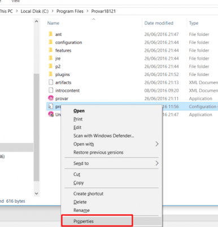Screen dimensions: 218x227
Task: Click the ant folder icon
Action: click(x=51, y=34)
